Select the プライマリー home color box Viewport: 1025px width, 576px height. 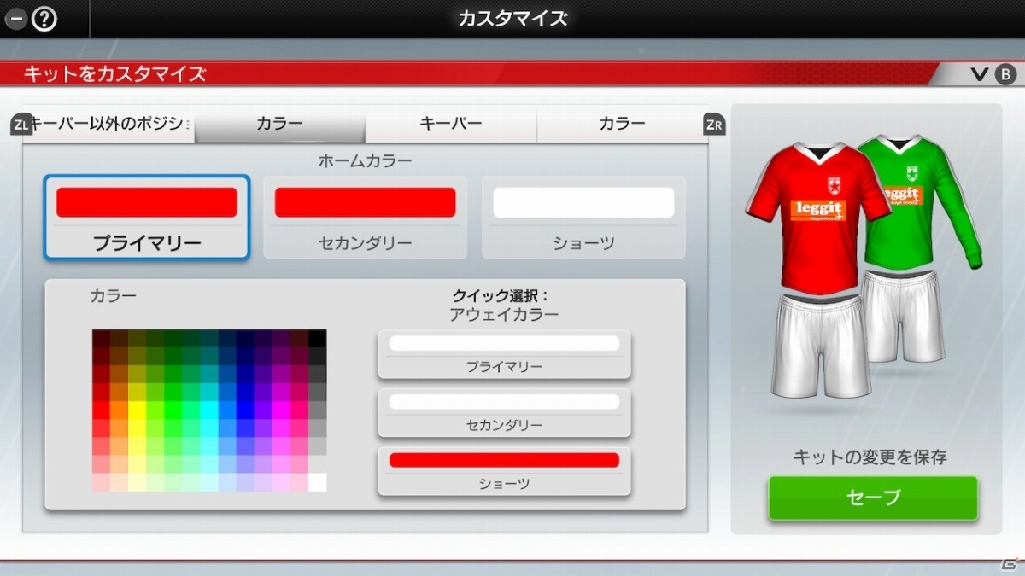pyautogui.click(x=147, y=218)
